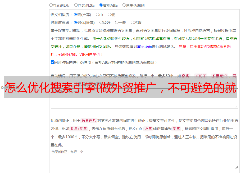Viewport: 241px width, 174px height.
Task: Focus the 伪原创修正，每行一个 textarea
Action: tap(144, 159)
